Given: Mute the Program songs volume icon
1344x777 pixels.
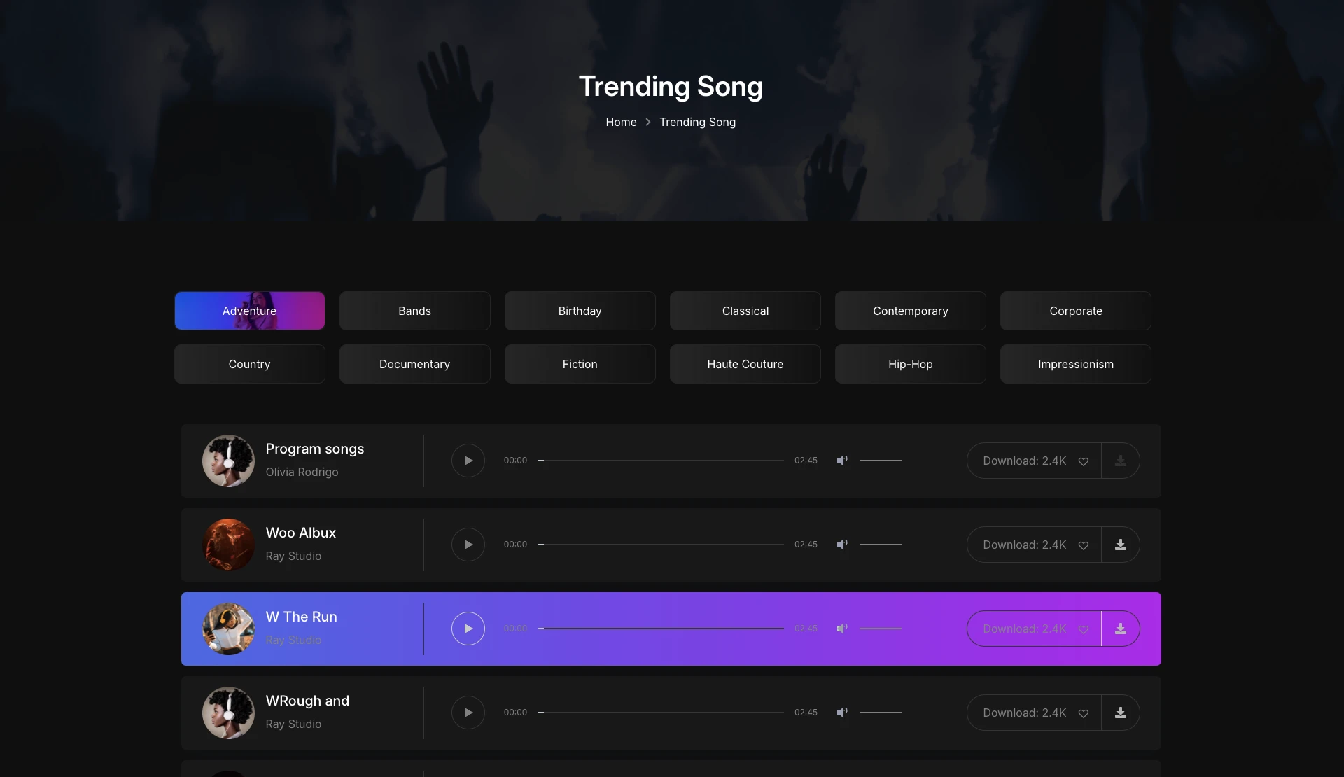Looking at the screenshot, I should point(842,461).
